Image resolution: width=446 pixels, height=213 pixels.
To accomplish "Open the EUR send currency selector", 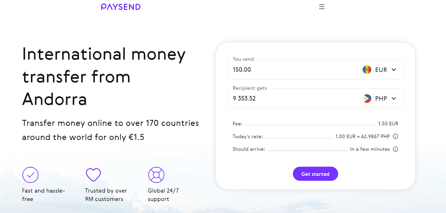I will (379, 70).
